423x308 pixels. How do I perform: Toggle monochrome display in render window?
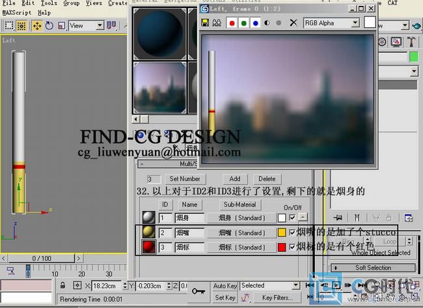pos(279,23)
